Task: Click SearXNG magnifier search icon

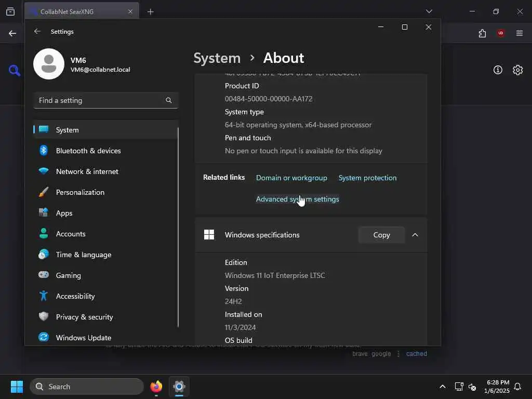Action: (x=14, y=70)
